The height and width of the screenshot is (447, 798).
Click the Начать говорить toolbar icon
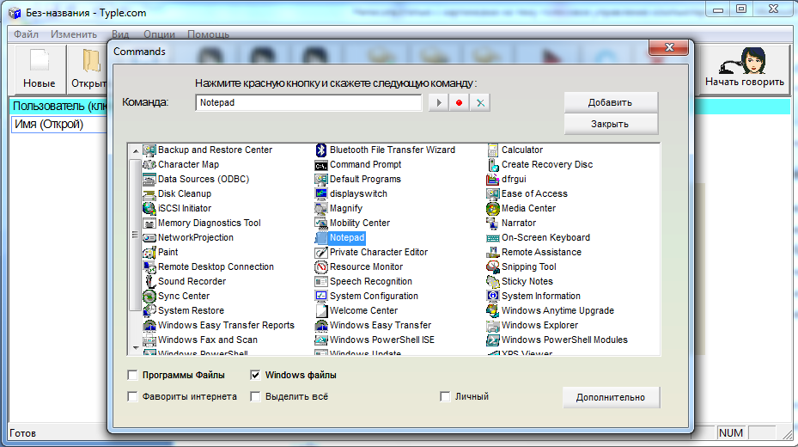(744, 62)
